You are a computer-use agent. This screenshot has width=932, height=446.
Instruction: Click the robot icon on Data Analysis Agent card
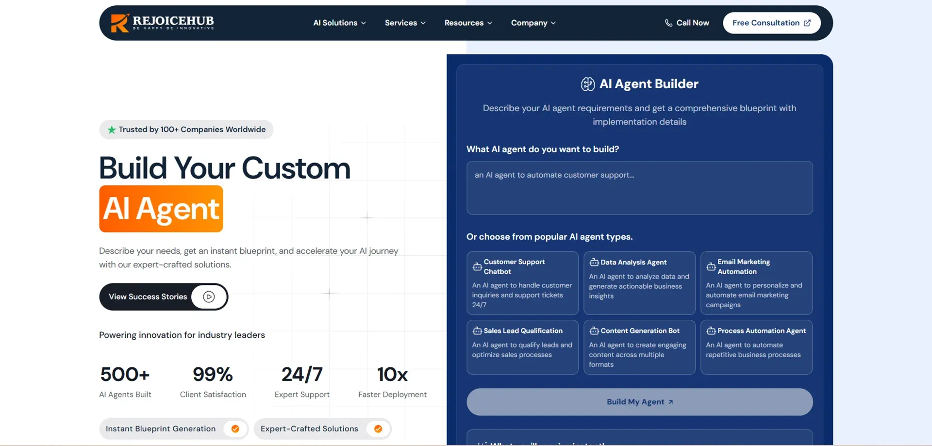click(x=594, y=262)
